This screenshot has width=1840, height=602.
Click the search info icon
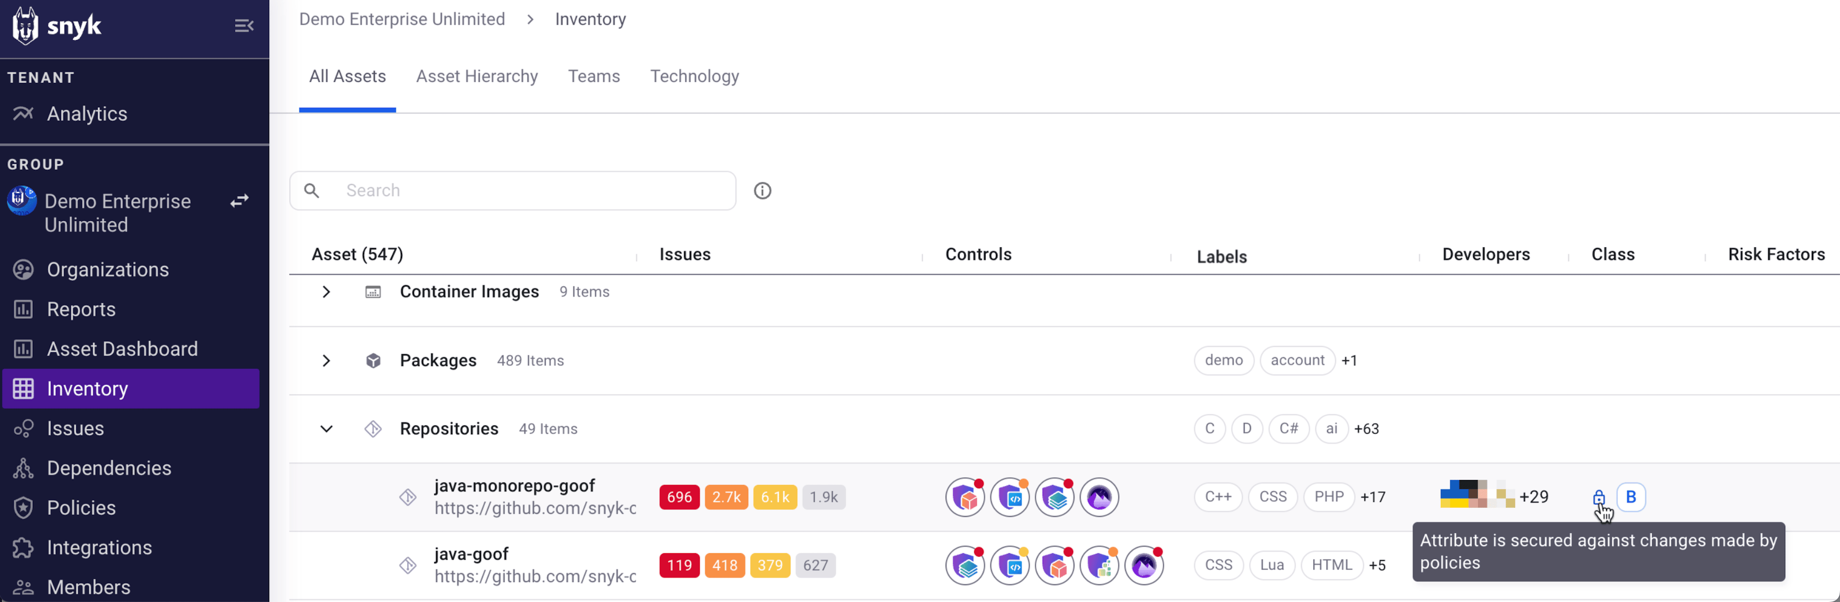pos(762,190)
